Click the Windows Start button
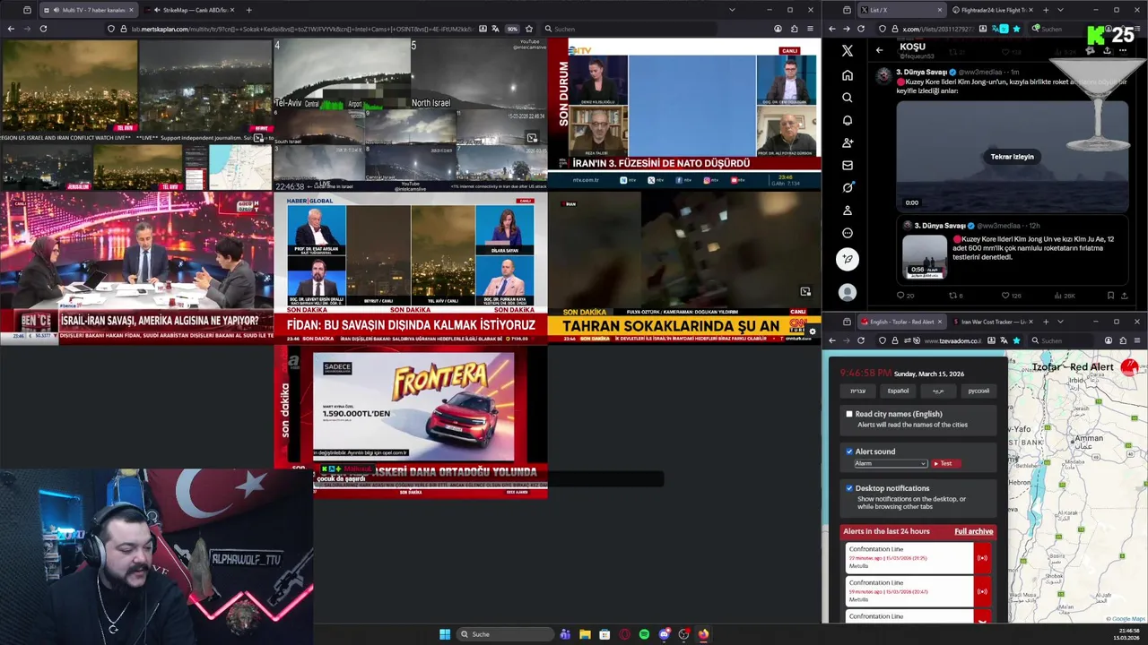The height and width of the screenshot is (645, 1148). [x=445, y=634]
